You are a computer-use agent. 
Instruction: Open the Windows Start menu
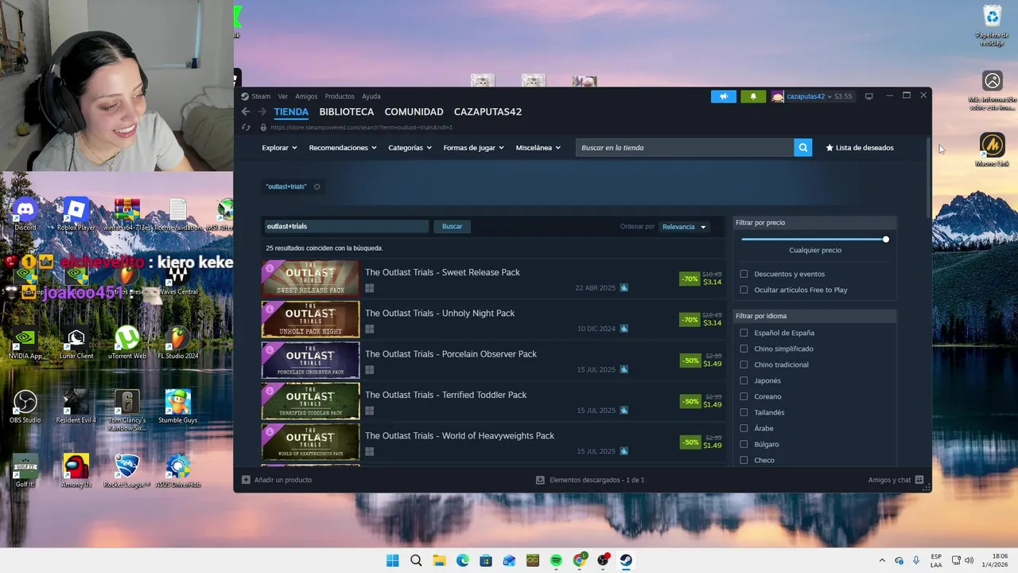392,560
